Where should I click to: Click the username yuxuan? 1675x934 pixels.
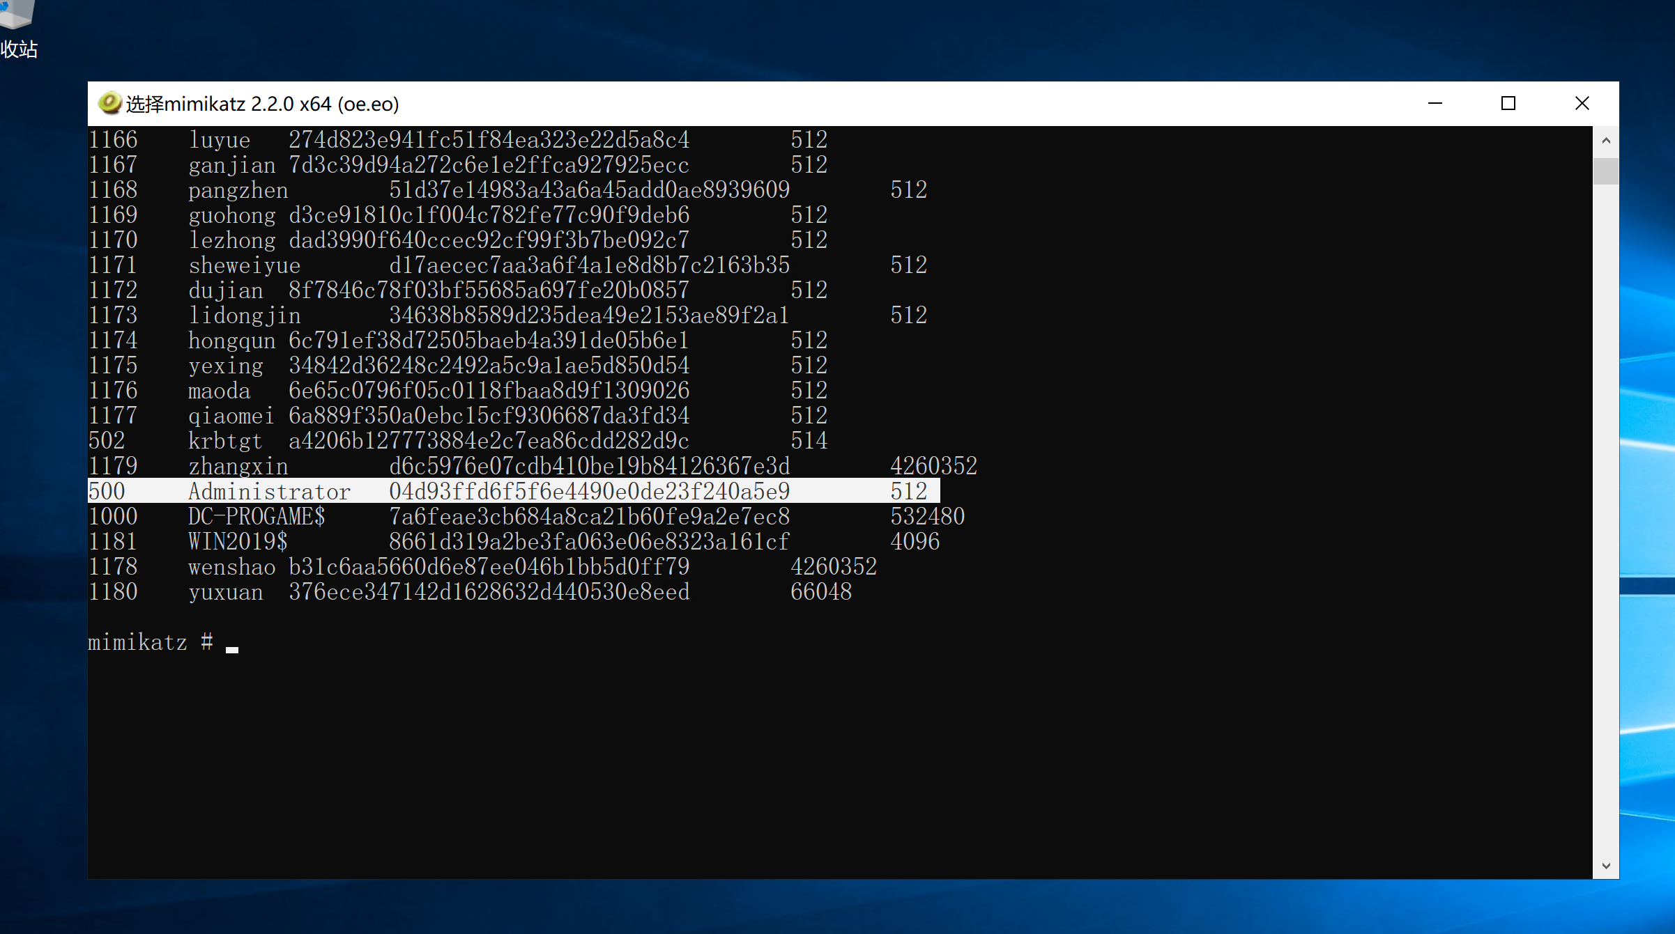pyautogui.click(x=225, y=592)
